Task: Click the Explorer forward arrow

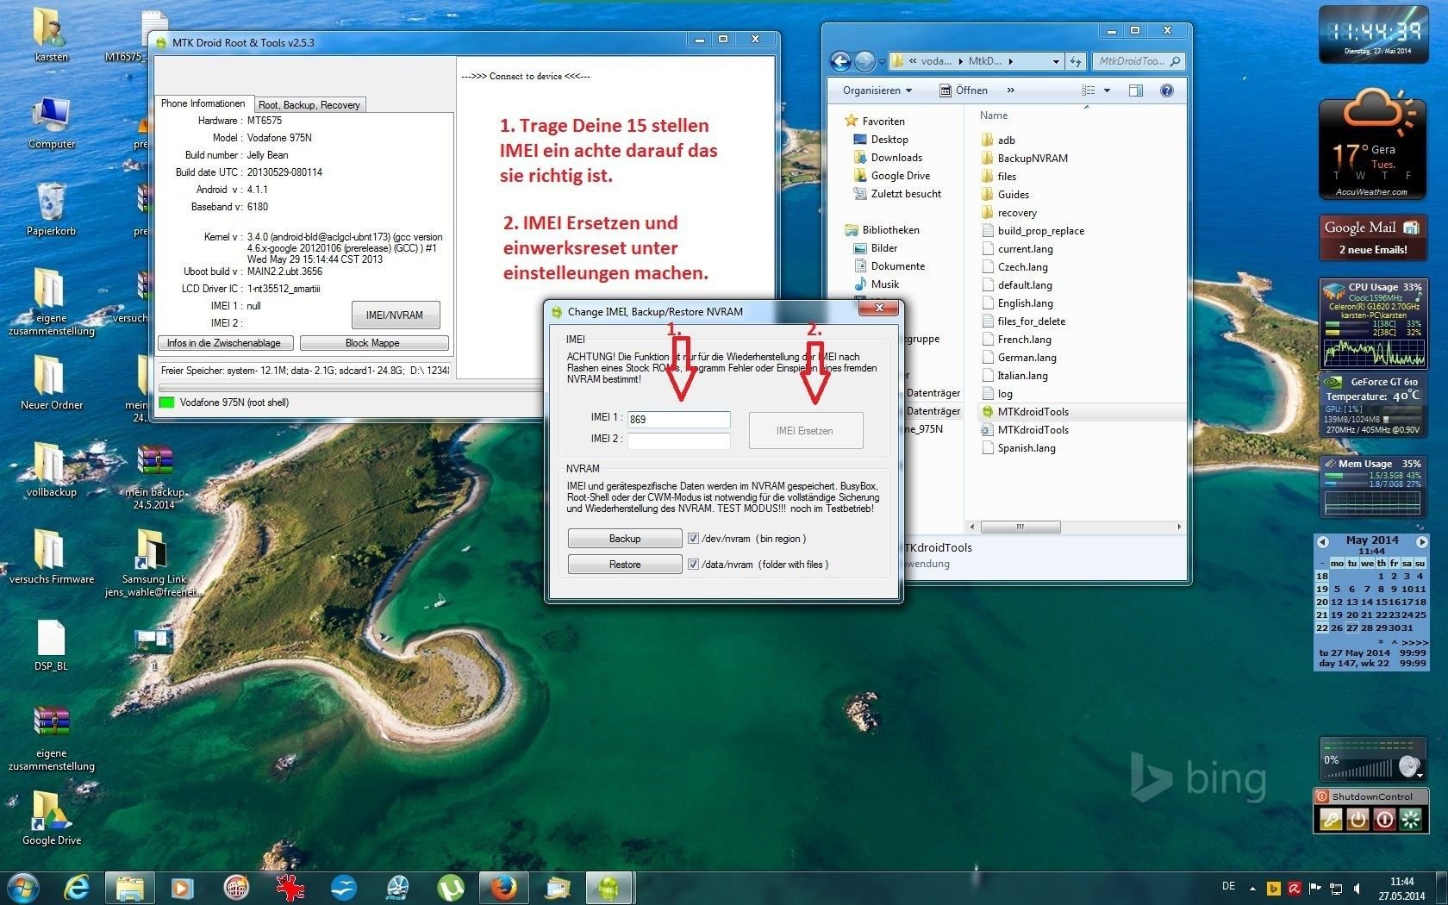Action: pyautogui.click(x=864, y=61)
